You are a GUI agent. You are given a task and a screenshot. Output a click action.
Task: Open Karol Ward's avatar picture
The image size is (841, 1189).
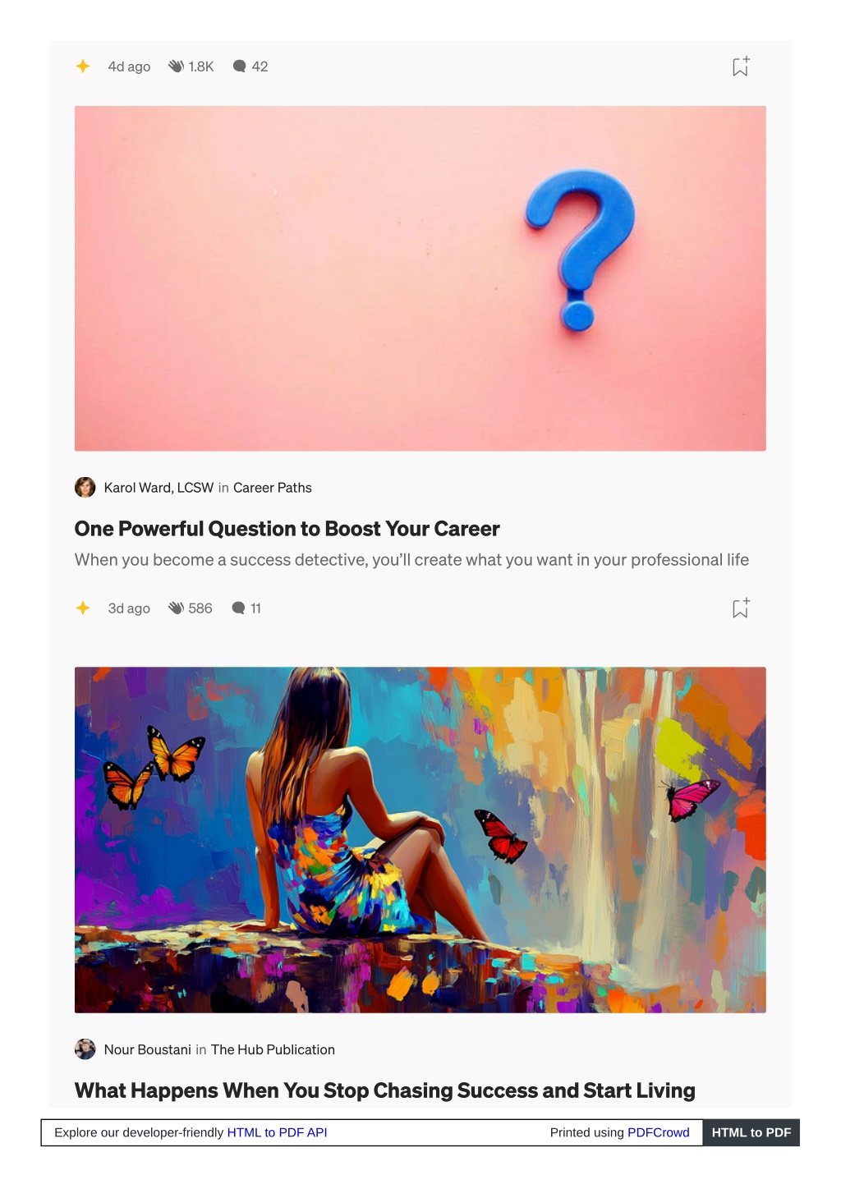tap(85, 488)
